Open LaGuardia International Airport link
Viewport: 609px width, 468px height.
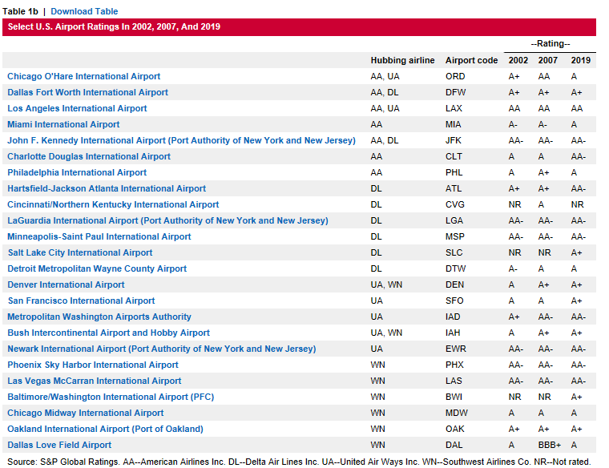(167, 220)
